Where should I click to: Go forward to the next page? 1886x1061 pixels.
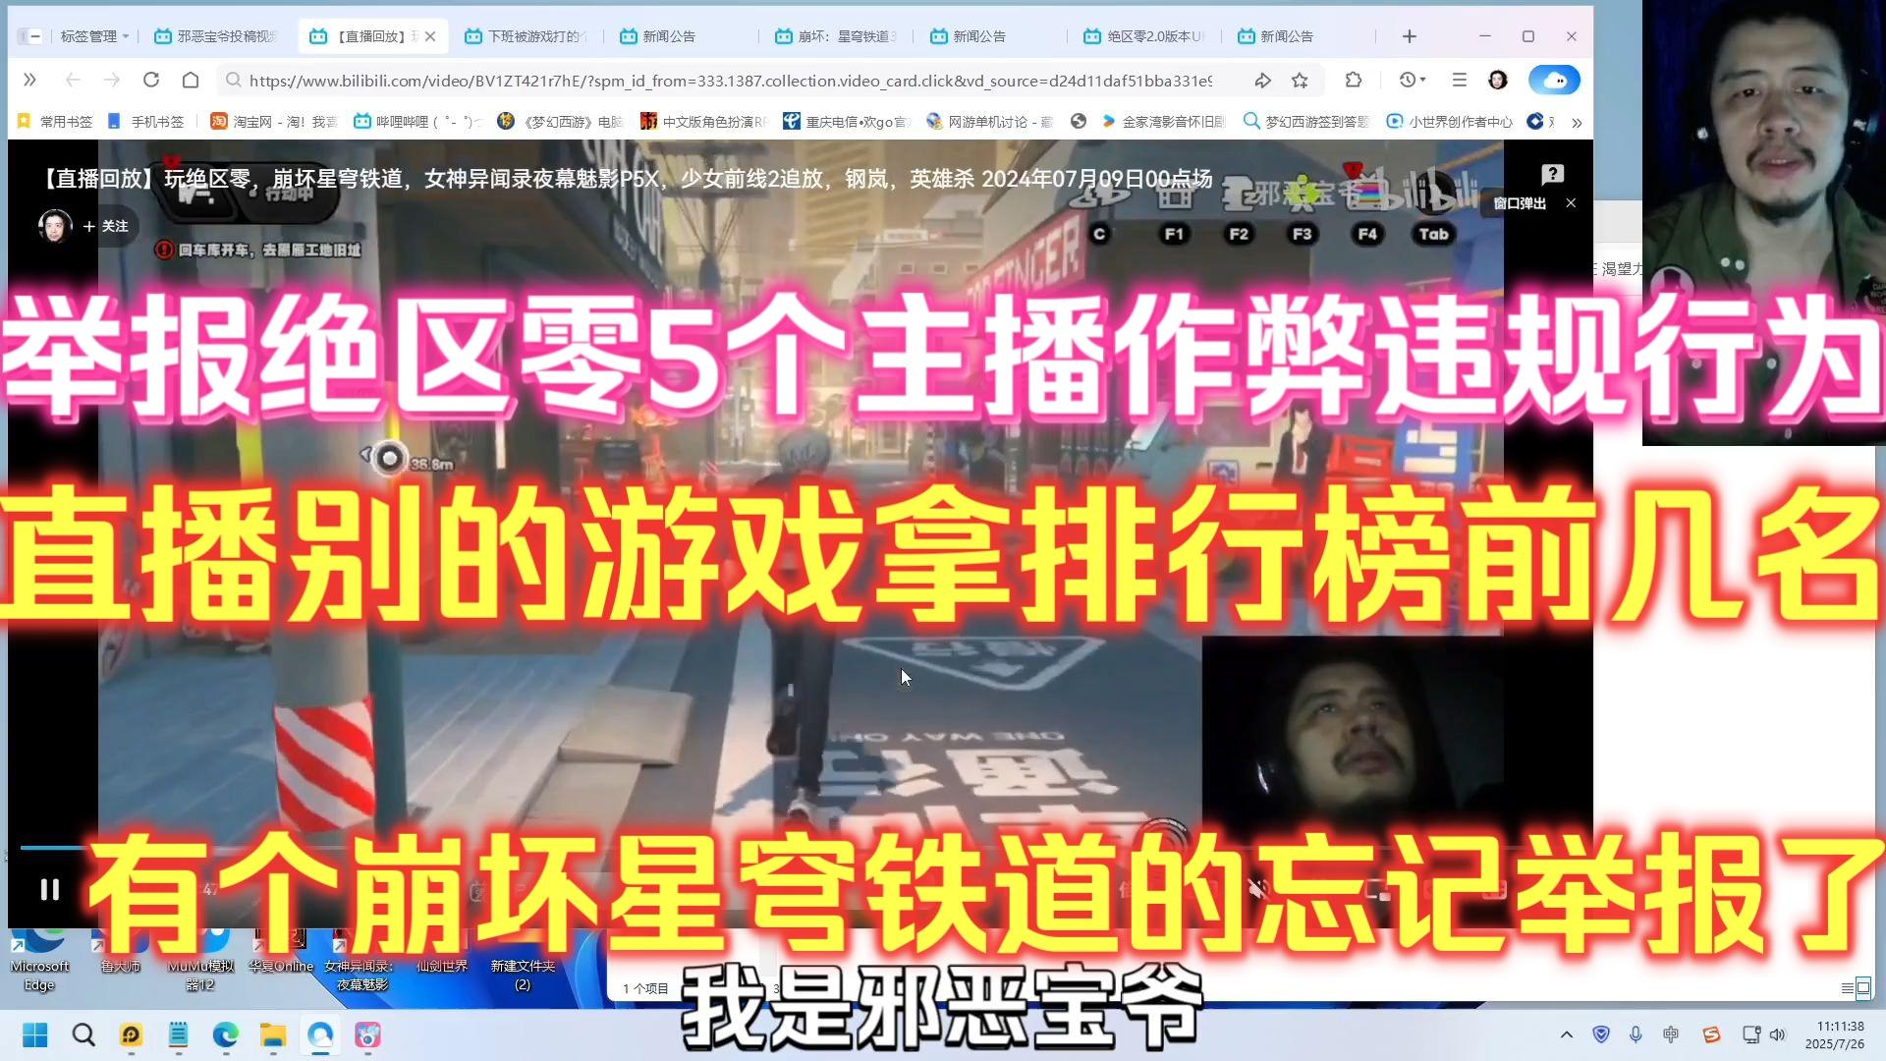112,80
